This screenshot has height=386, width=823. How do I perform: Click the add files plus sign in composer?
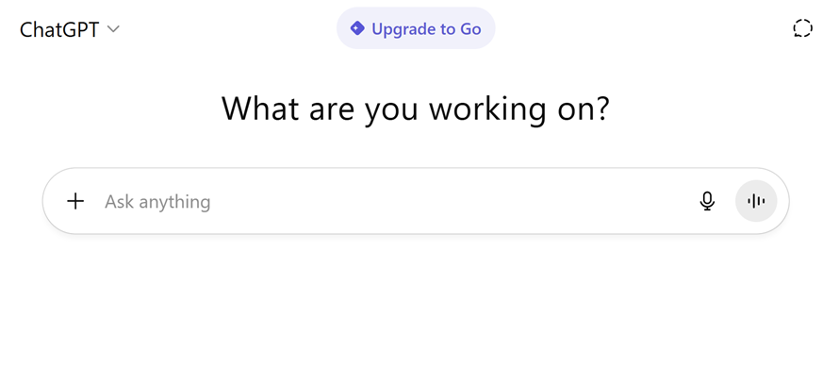(75, 201)
